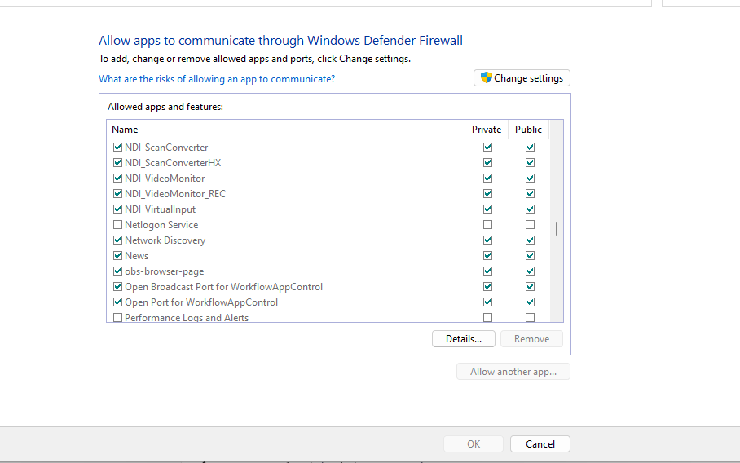Uncheck the Network Discovery name checkbox
The width and height of the screenshot is (740, 463).
coord(117,240)
